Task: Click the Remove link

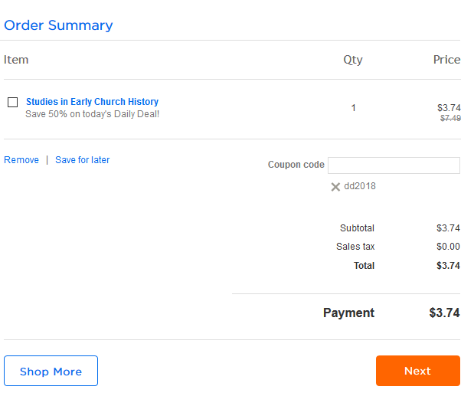Action: [x=21, y=160]
